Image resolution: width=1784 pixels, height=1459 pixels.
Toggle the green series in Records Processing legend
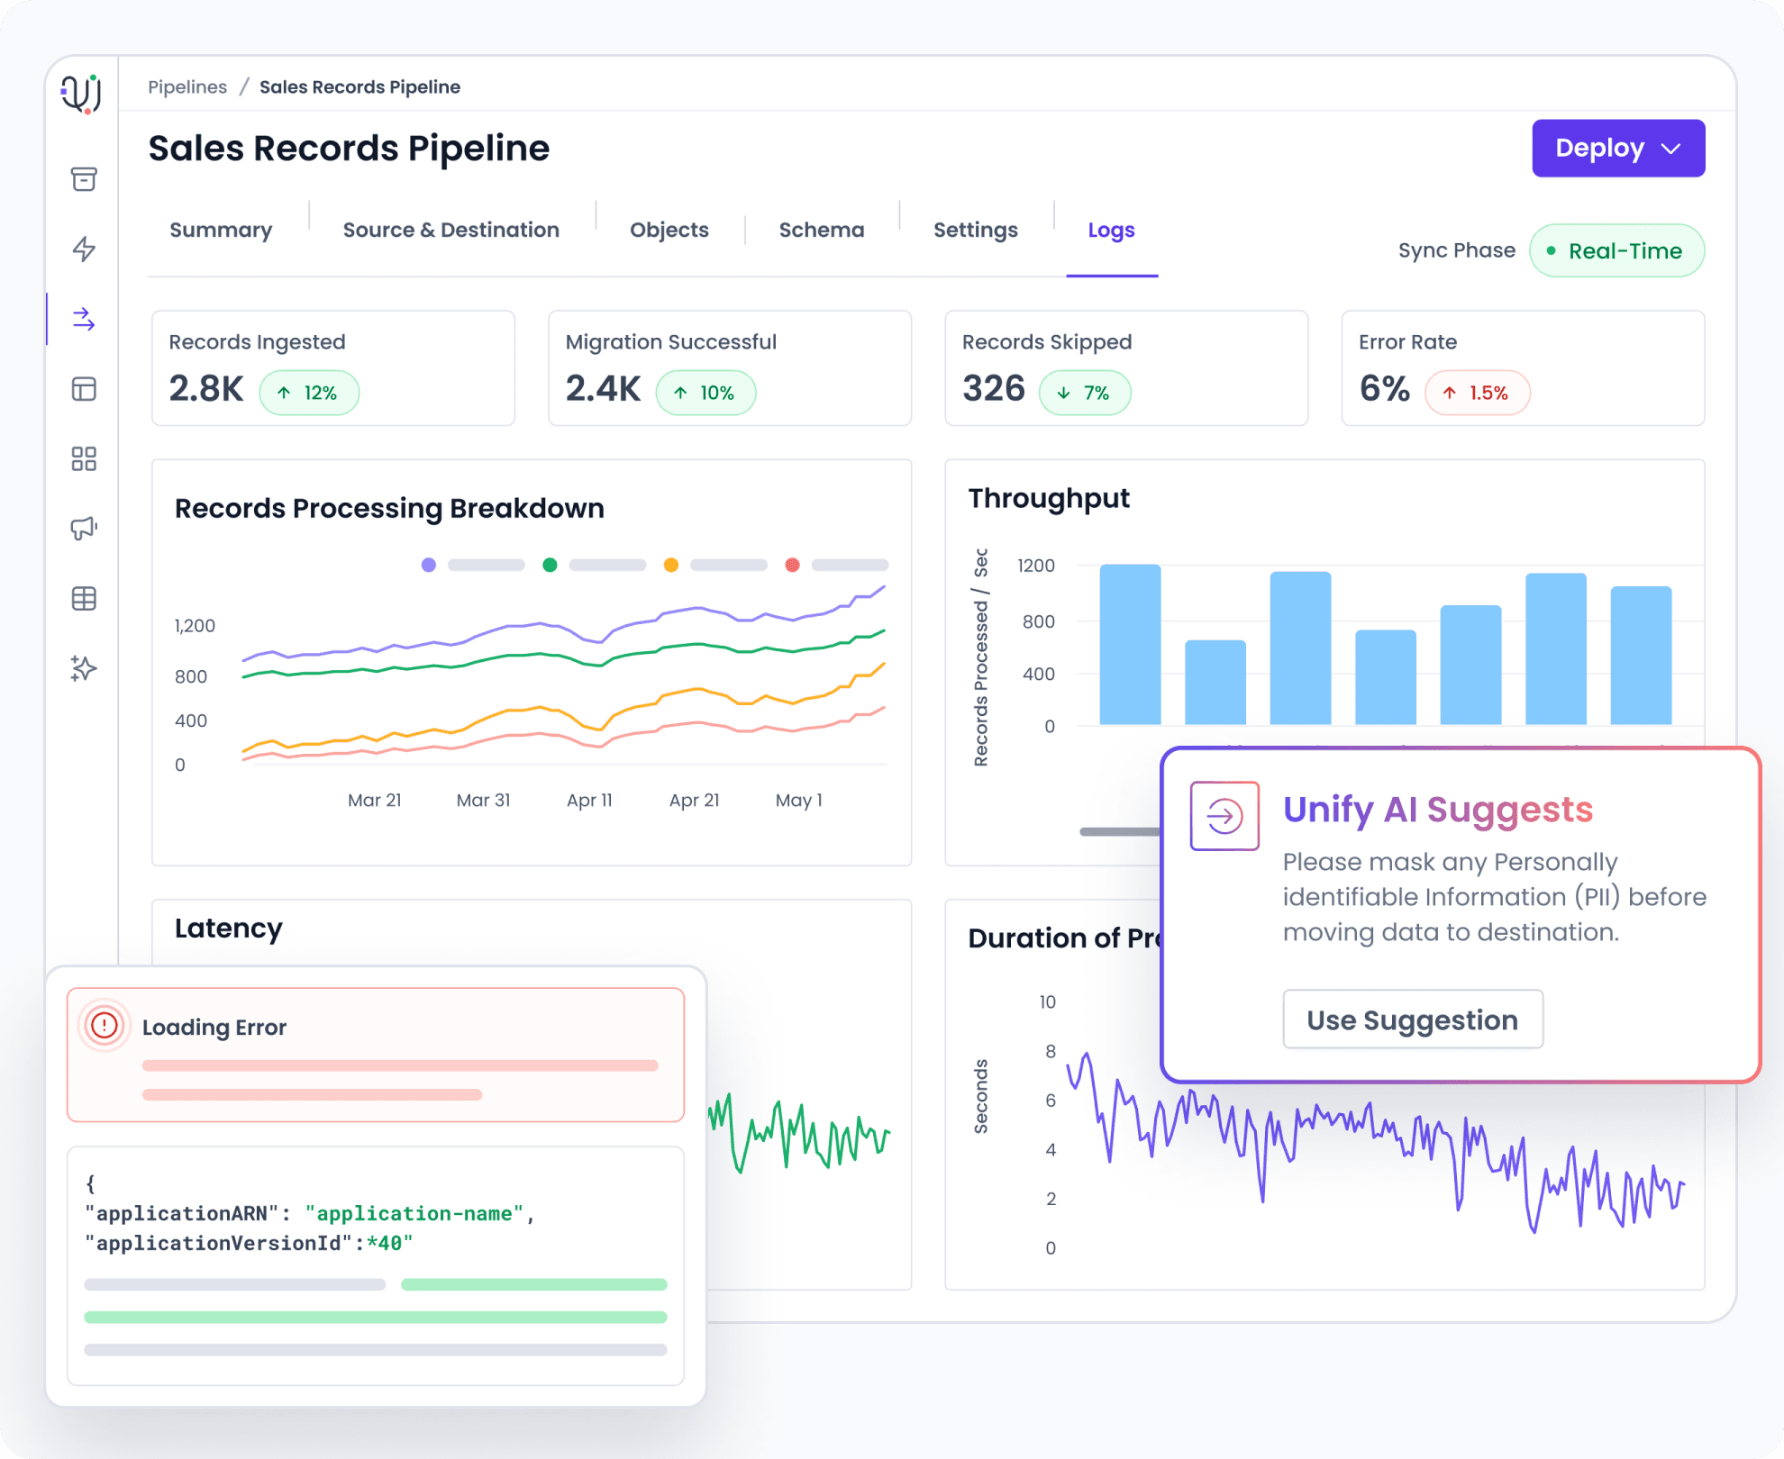(x=551, y=565)
